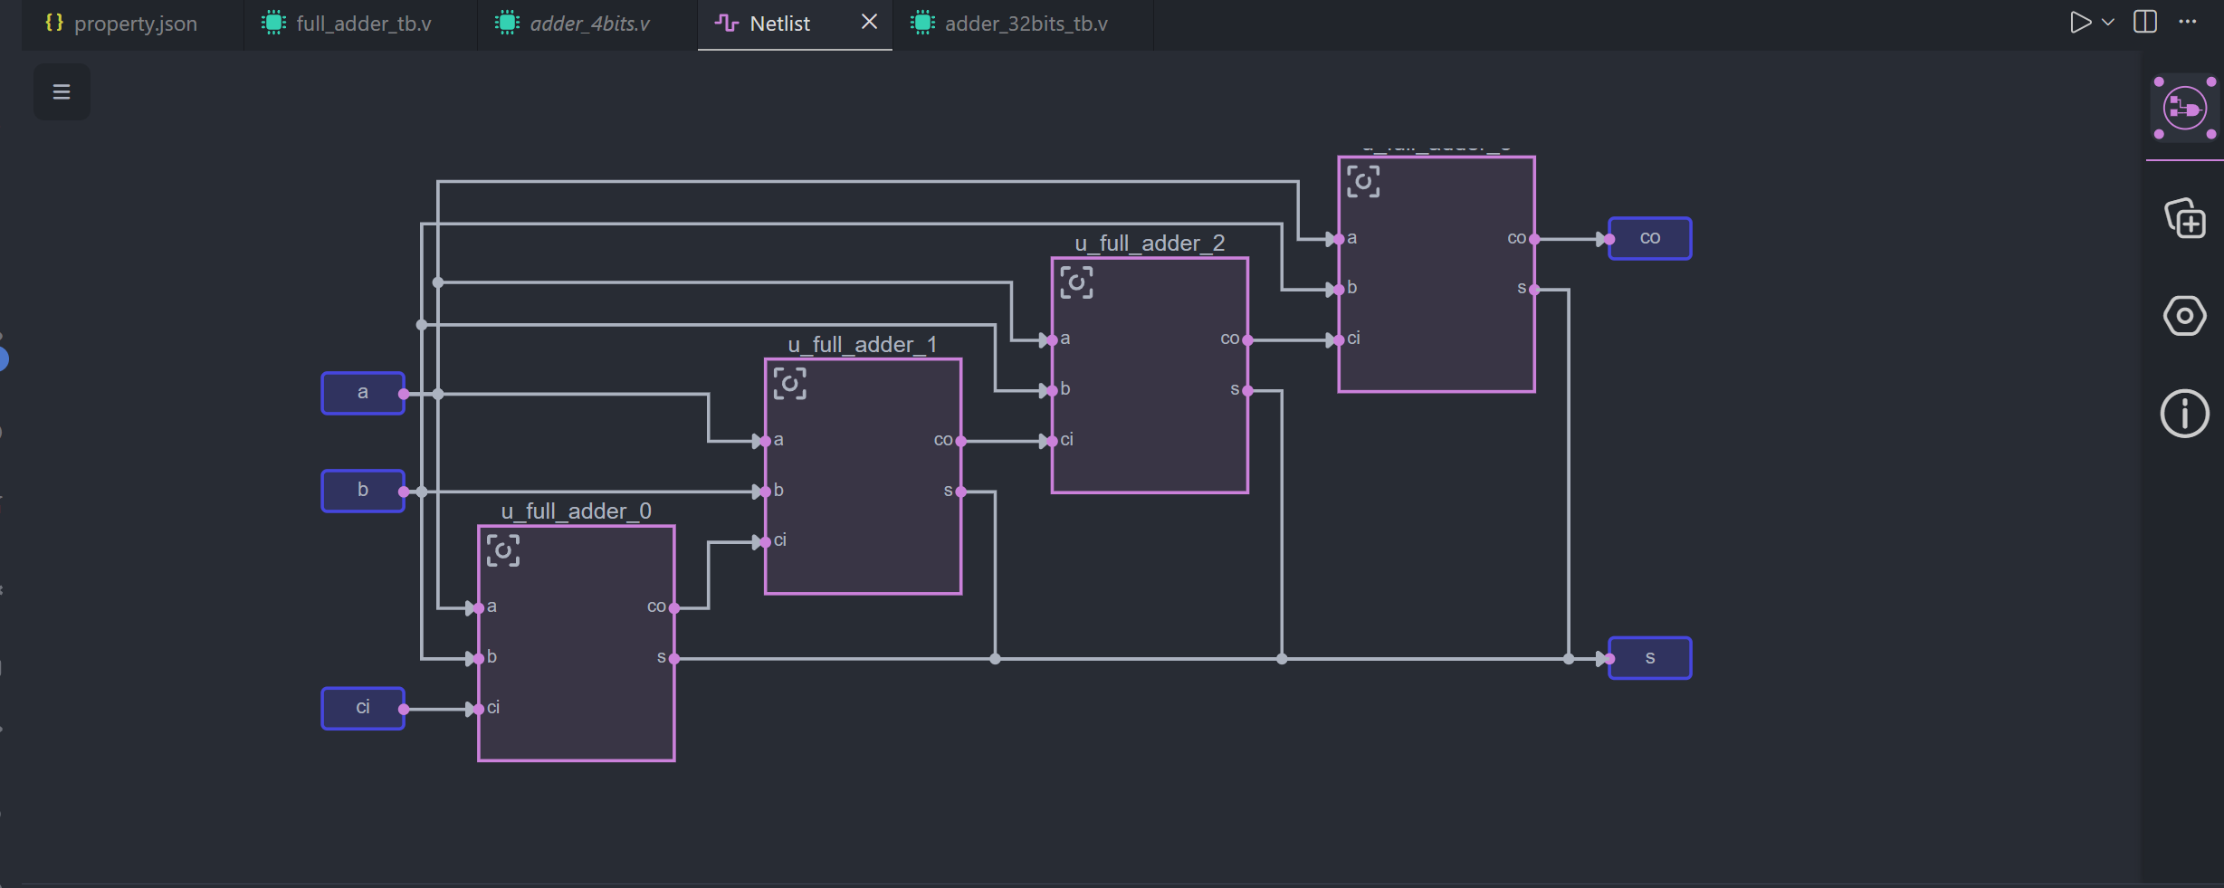
Task: Open the hexagon settings icon in sidebar
Action: click(2184, 316)
